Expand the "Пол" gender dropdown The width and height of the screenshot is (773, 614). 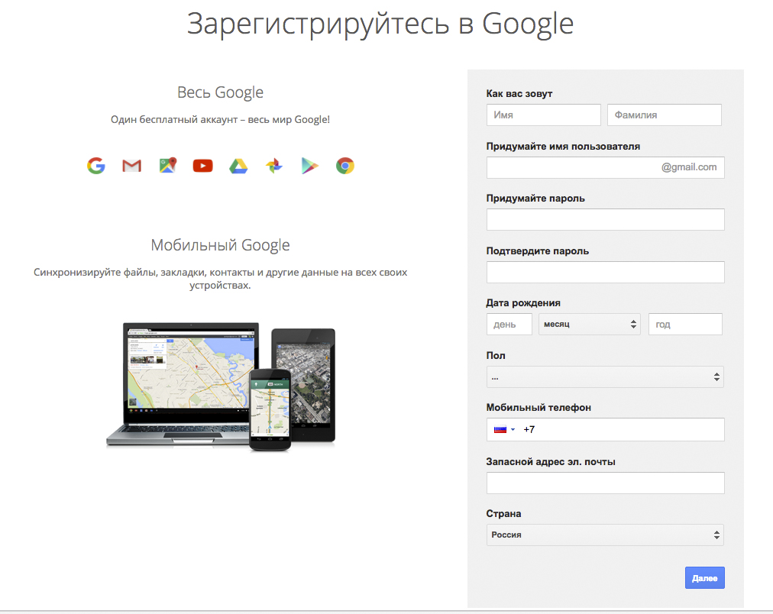tap(605, 376)
